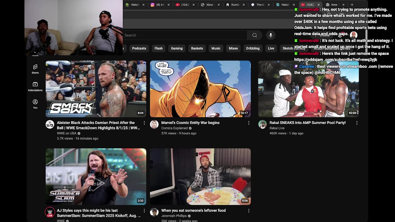Filter by Music chip

(216, 48)
